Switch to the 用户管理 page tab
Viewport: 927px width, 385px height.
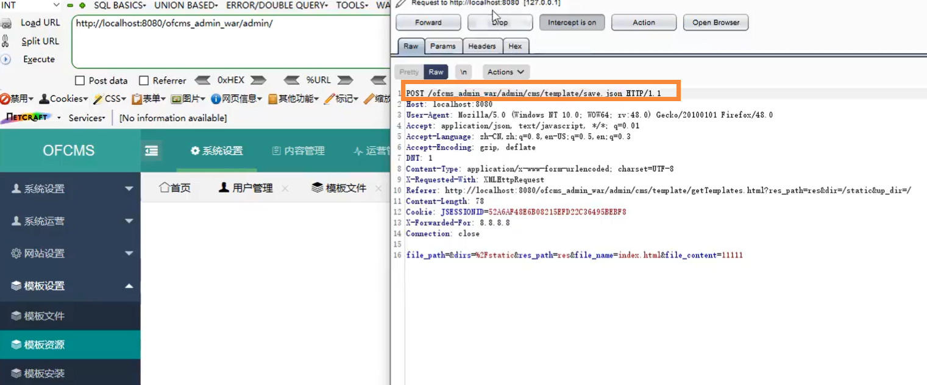[x=246, y=188]
